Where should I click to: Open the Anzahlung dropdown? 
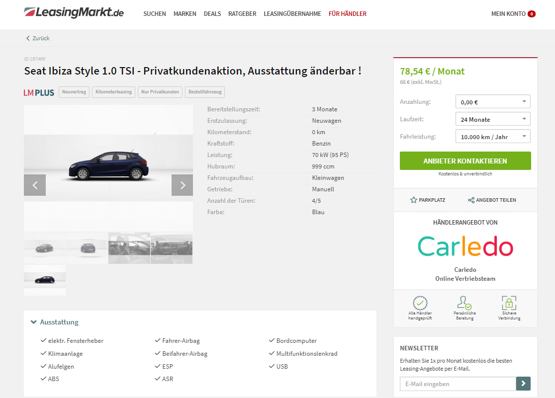click(x=493, y=101)
